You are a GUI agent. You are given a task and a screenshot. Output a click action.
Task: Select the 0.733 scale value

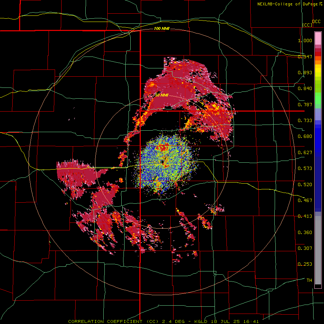(x=305, y=121)
